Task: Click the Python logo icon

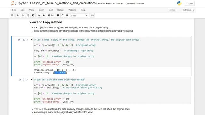Action: 179,3
